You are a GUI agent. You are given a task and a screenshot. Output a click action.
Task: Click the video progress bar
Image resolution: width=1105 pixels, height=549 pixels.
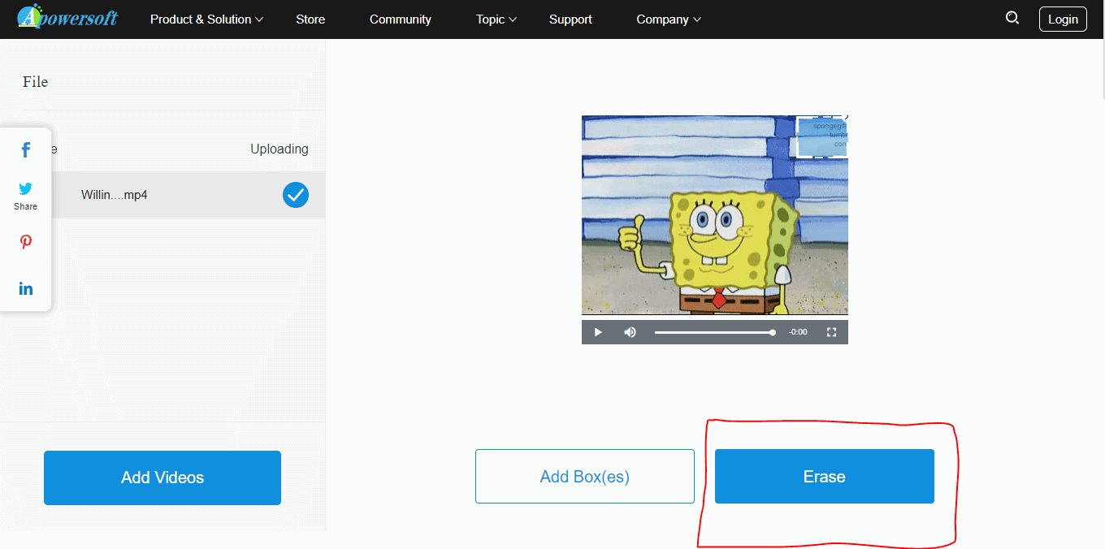pyautogui.click(x=715, y=331)
